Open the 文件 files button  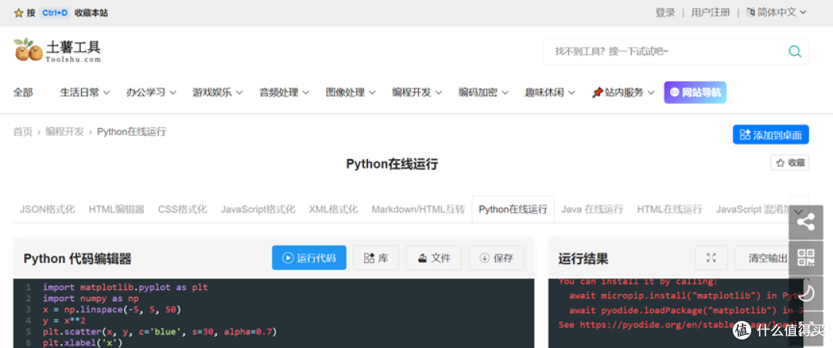[x=434, y=258]
